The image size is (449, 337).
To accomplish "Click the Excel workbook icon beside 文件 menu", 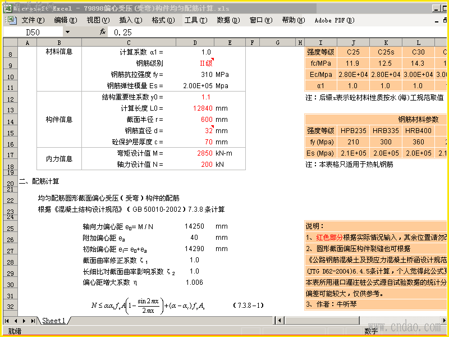I will click(x=11, y=20).
